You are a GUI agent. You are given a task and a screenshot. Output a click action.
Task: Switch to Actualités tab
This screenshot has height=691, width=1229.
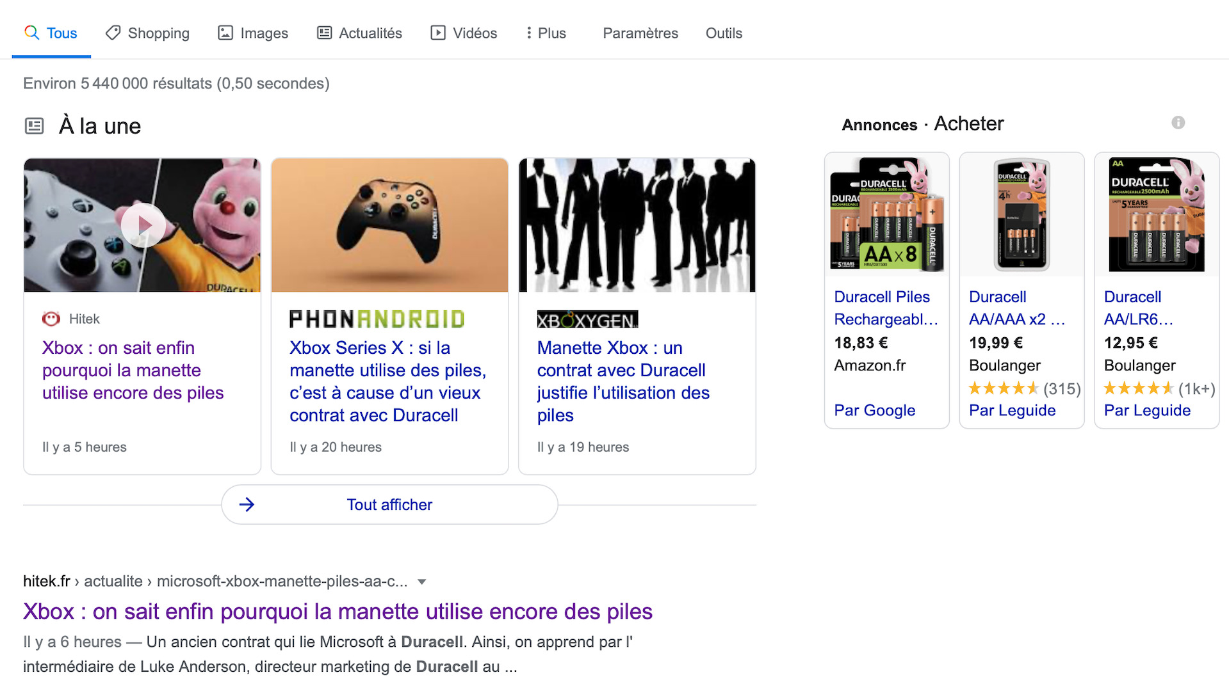pyautogui.click(x=359, y=33)
